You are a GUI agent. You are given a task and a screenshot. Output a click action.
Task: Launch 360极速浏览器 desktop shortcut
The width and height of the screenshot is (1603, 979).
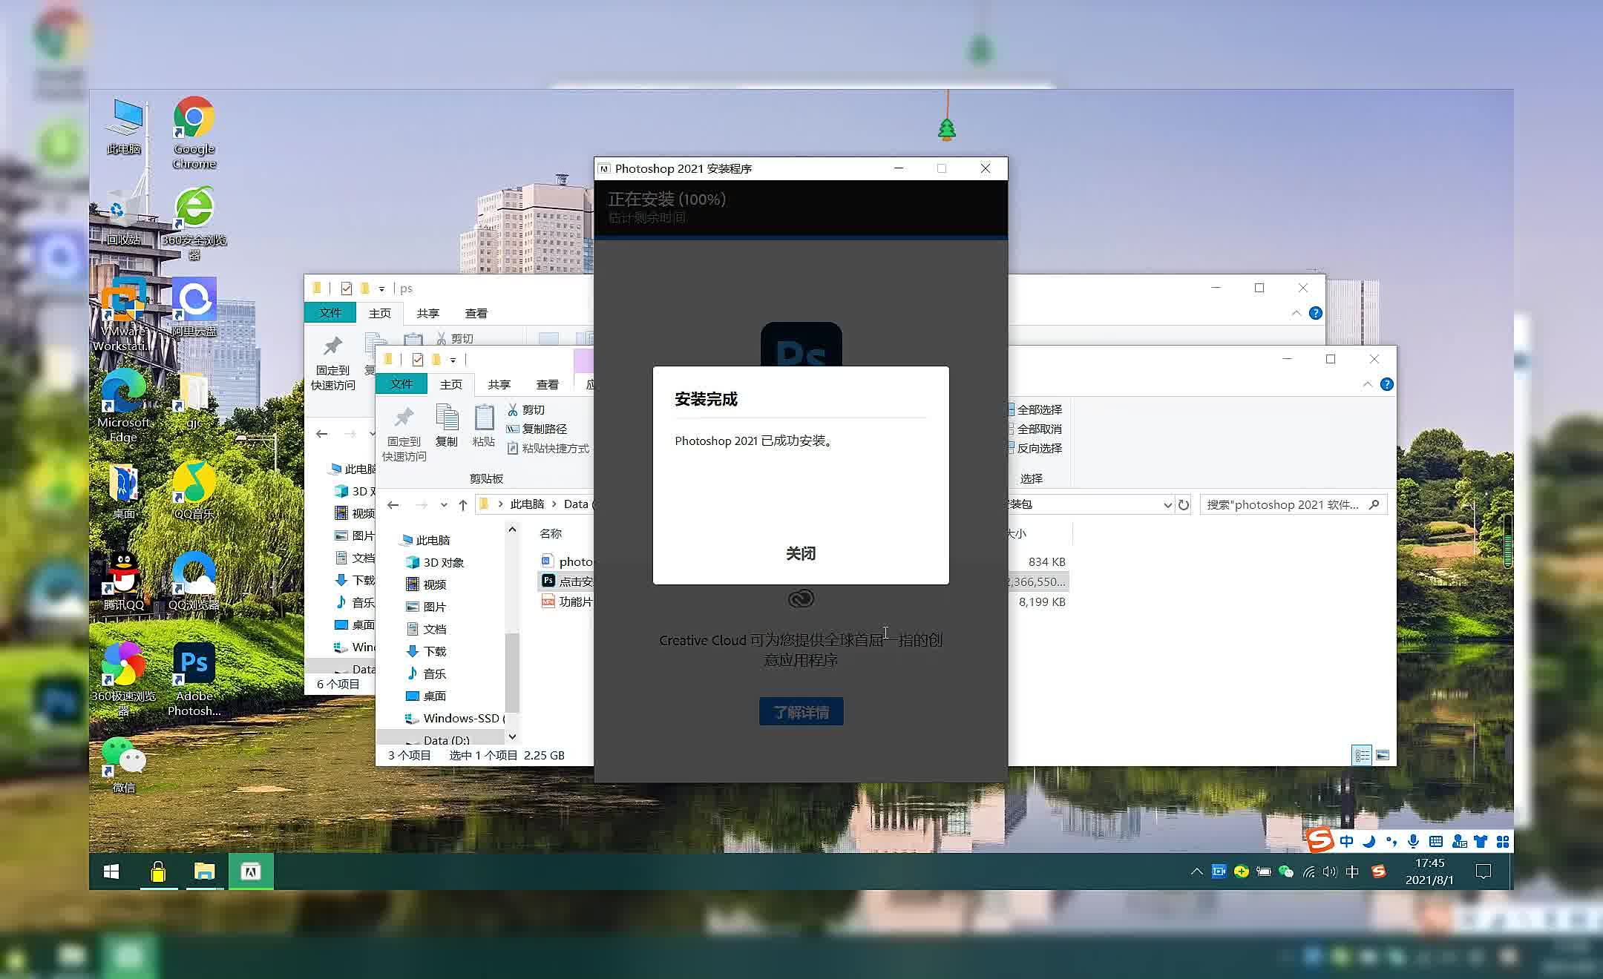[123, 679]
